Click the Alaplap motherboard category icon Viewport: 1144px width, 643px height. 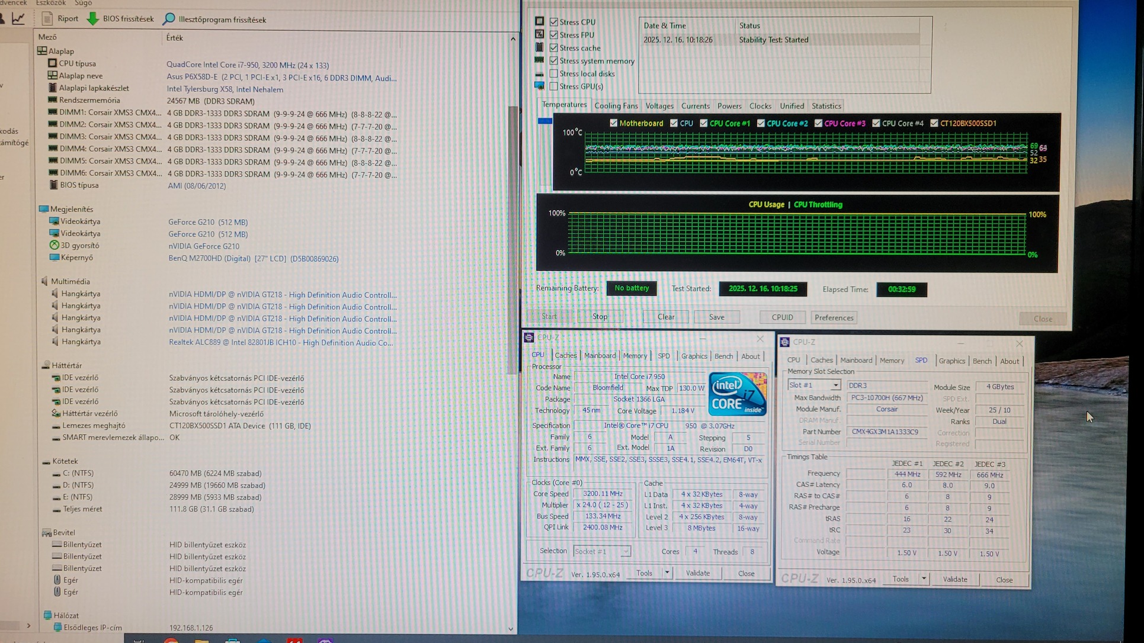pyautogui.click(x=42, y=51)
